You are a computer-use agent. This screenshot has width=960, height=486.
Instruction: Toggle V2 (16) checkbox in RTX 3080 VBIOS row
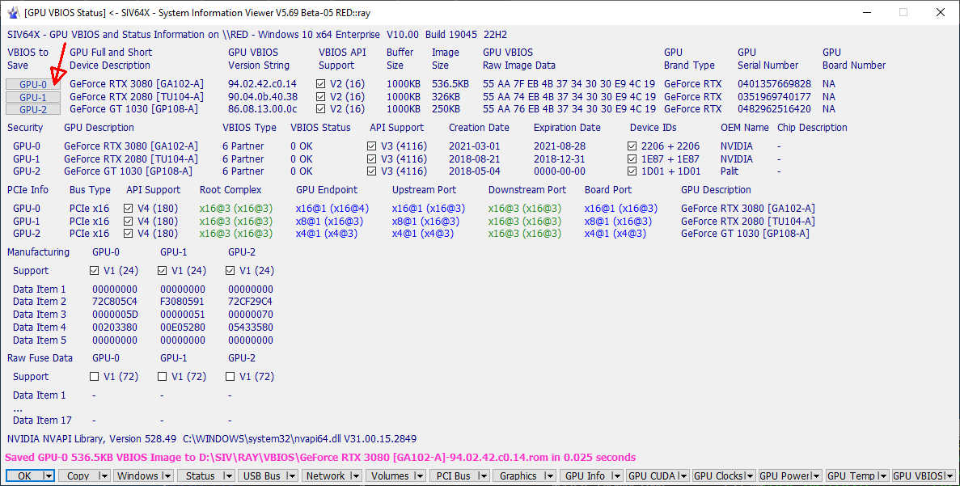321,84
